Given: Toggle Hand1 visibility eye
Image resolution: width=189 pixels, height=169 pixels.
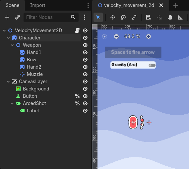Looking at the screenshot, I should (x=85, y=52).
